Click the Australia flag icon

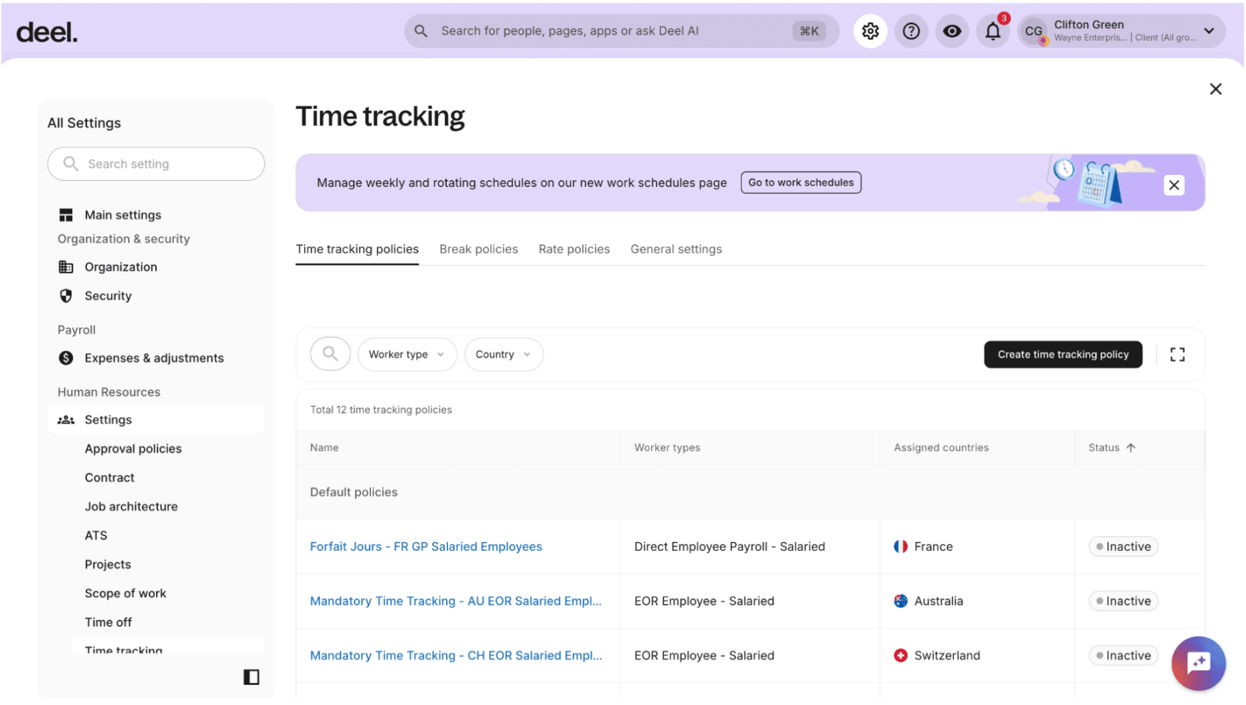(x=900, y=601)
